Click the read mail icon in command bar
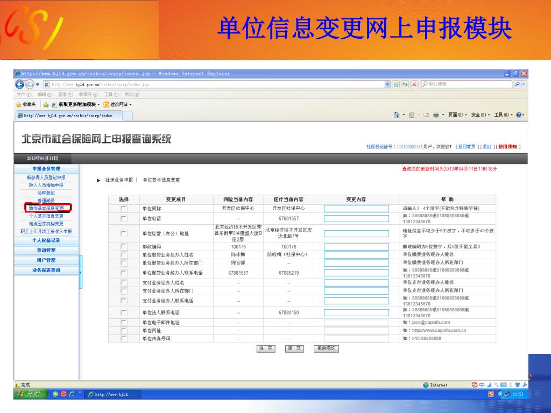This screenshot has height=413, width=551. (426, 115)
